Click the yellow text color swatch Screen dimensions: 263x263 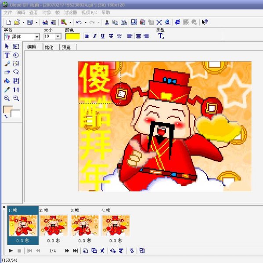click(x=72, y=36)
